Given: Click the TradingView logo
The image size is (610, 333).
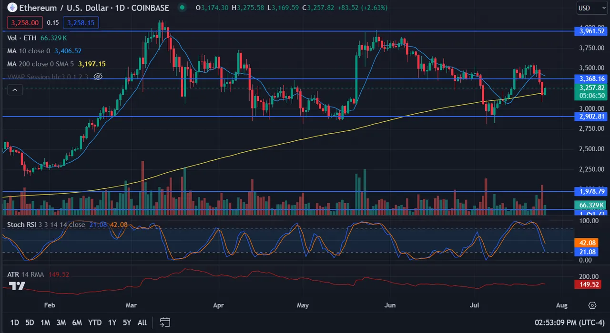Looking at the screenshot, I should (17, 285).
